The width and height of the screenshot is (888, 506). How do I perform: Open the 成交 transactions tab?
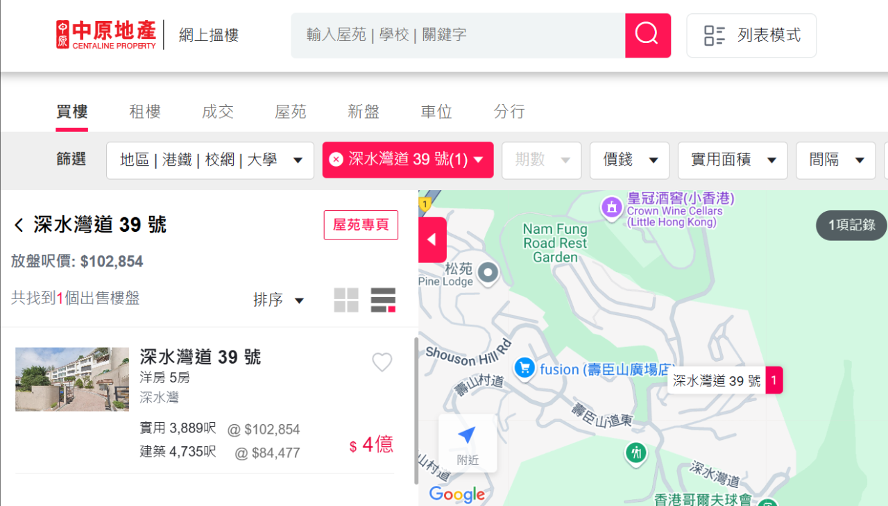pyautogui.click(x=218, y=112)
